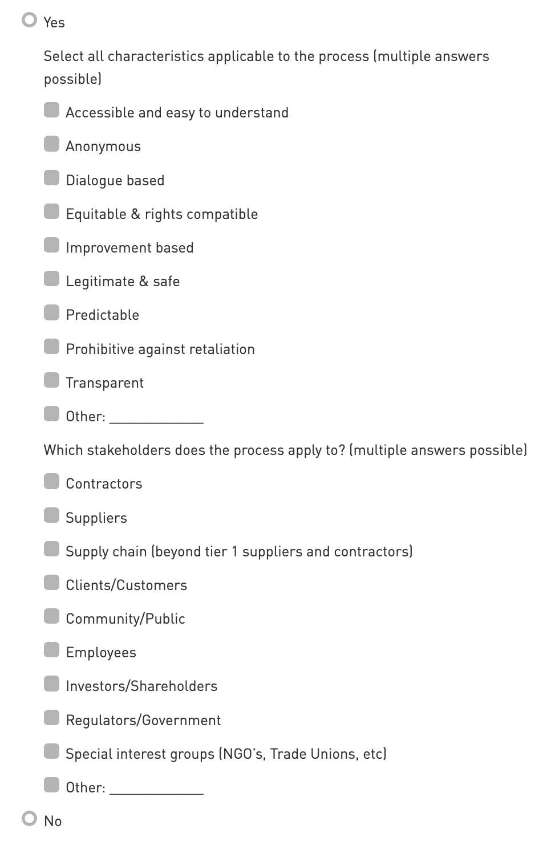551x846 pixels.
Task: Tick the Transparent checkbox
Action: click(x=52, y=380)
